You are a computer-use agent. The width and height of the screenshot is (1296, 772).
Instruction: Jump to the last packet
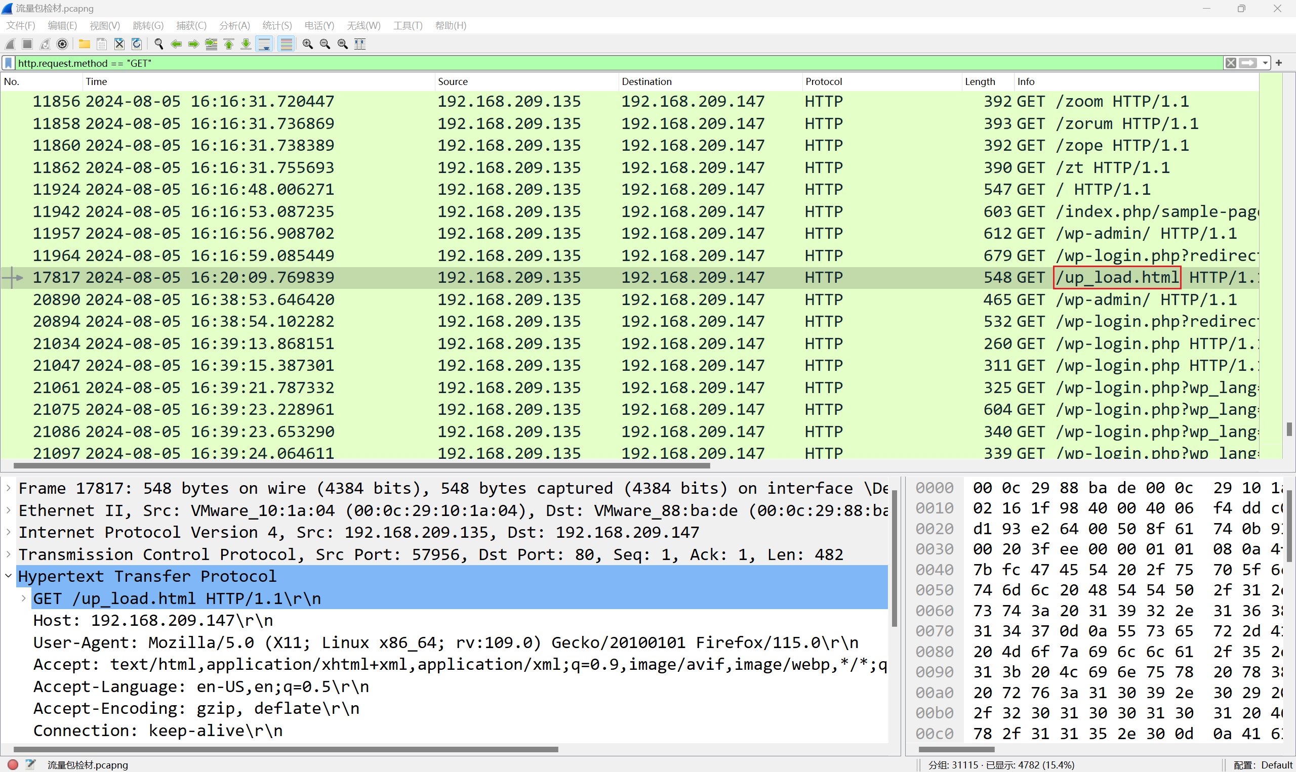[246, 44]
